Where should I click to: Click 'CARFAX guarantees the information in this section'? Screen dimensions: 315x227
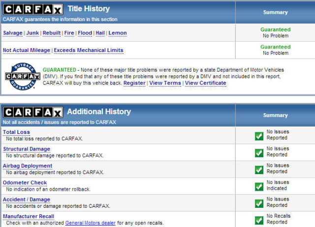click(x=60, y=20)
